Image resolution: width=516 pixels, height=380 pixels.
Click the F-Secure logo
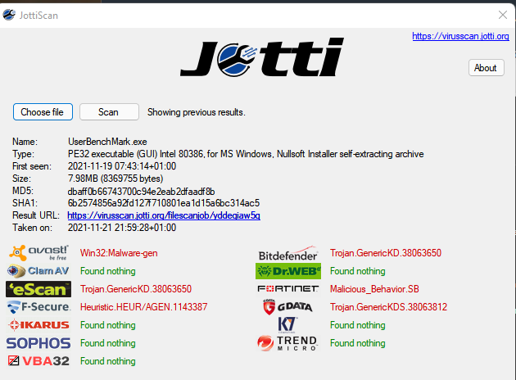click(38, 307)
